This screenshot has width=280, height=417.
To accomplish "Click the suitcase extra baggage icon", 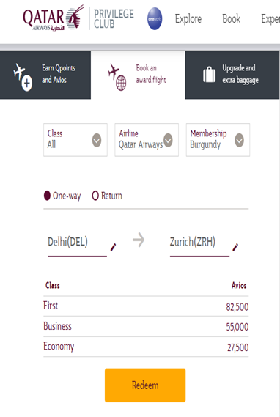I will pos(210,75).
